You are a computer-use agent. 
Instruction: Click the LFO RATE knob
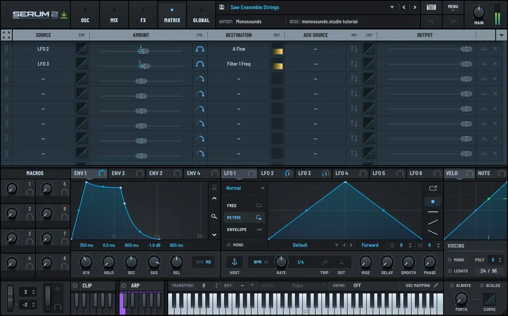281,262
